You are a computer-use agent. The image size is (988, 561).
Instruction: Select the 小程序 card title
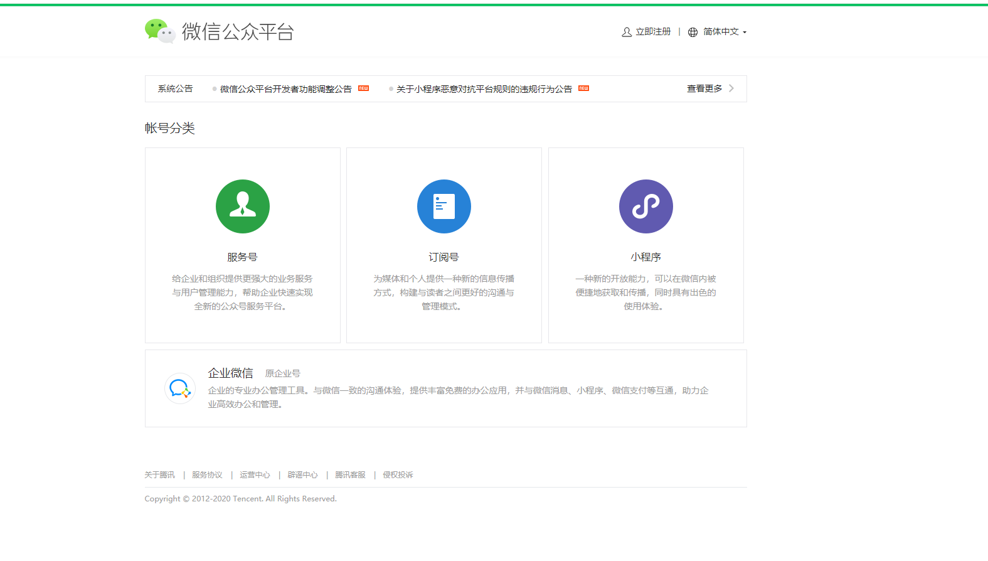click(646, 257)
